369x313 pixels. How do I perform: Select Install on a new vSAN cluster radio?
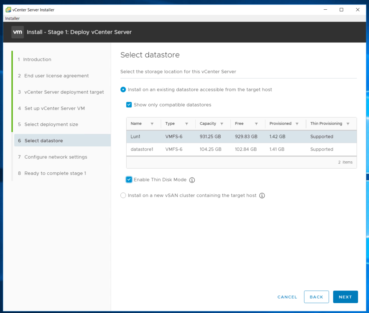pyautogui.click(x=123, y=196)
